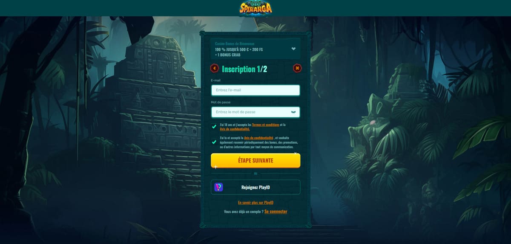Open Avis de confidentialité link under age checkbox
This screenshot has height=244, width=511.
[235, 129]
